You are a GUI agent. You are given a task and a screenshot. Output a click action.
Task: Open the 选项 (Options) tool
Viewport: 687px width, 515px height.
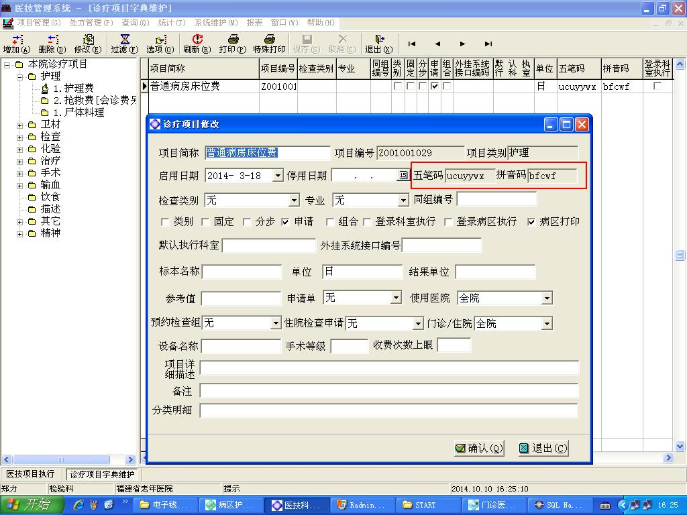(160, 44)
